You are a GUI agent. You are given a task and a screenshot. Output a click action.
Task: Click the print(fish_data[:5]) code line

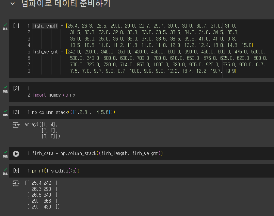[55, 171]
